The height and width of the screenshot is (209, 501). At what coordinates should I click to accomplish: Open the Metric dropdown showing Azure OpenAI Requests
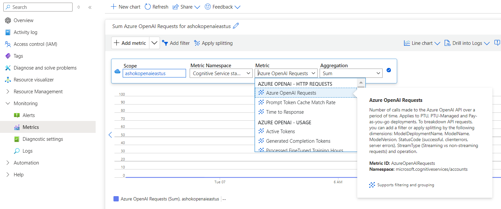click(286, 73)
